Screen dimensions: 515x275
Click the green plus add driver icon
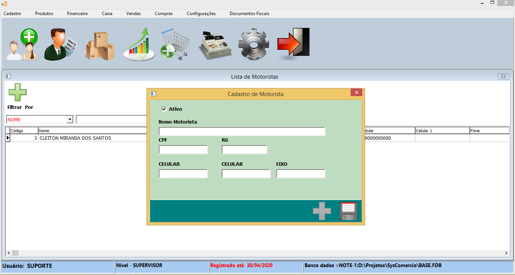18,92
